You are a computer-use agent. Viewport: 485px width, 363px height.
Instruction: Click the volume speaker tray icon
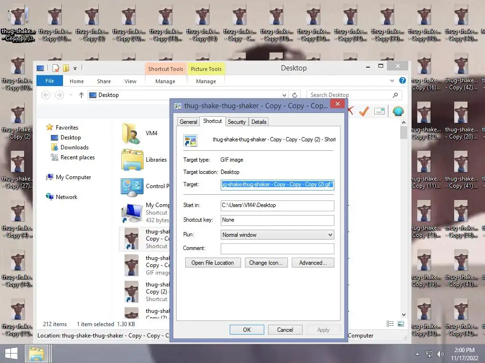click(440, 354)
